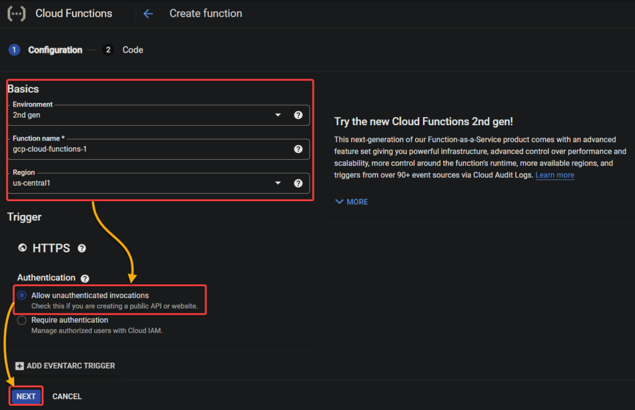Click ADD EVENTARC TRIGGER button
Image resolution: width=635 pixels, height=410 pixels.
point(65,366)
